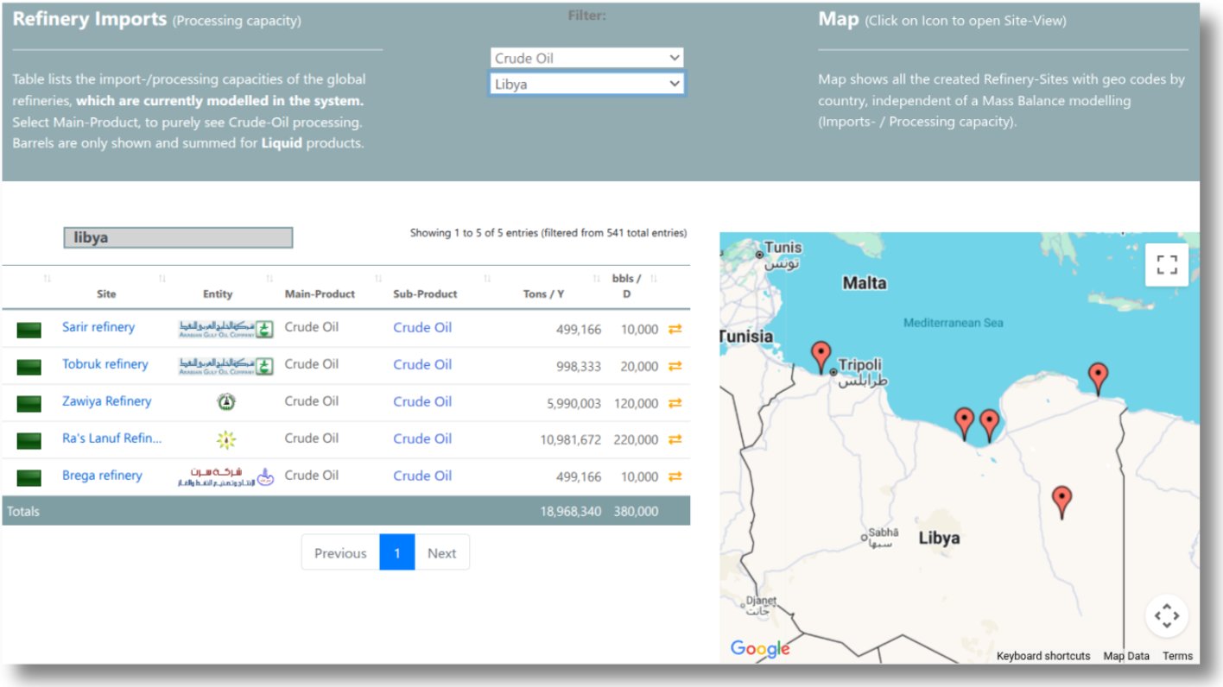Click the swap arrows icon in Zawiya Refinery row

tap(675, 403)
